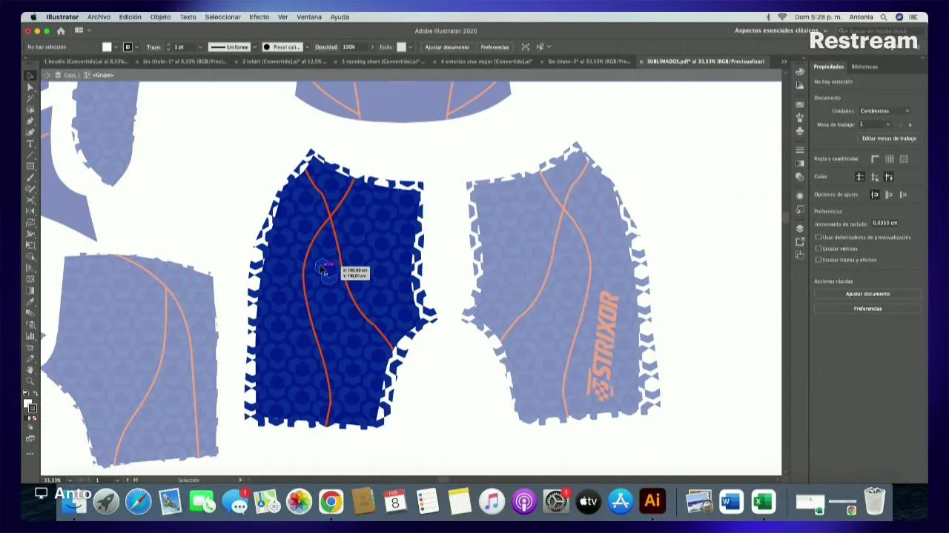Toggle snap to point option icon
This screenshot has height=533, width=949.
pos(875,195)
